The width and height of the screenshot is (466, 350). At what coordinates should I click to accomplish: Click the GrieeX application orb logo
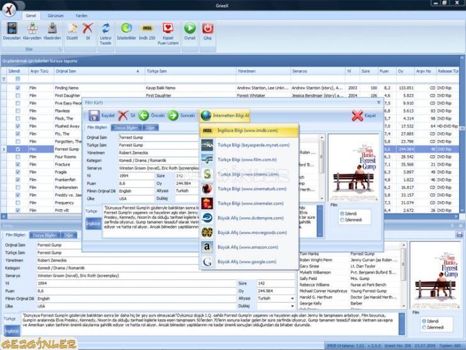click(9, 9)
